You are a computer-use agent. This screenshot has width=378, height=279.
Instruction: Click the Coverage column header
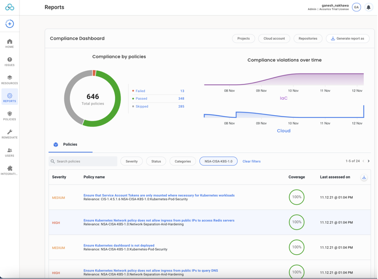(x=296, y=177)
